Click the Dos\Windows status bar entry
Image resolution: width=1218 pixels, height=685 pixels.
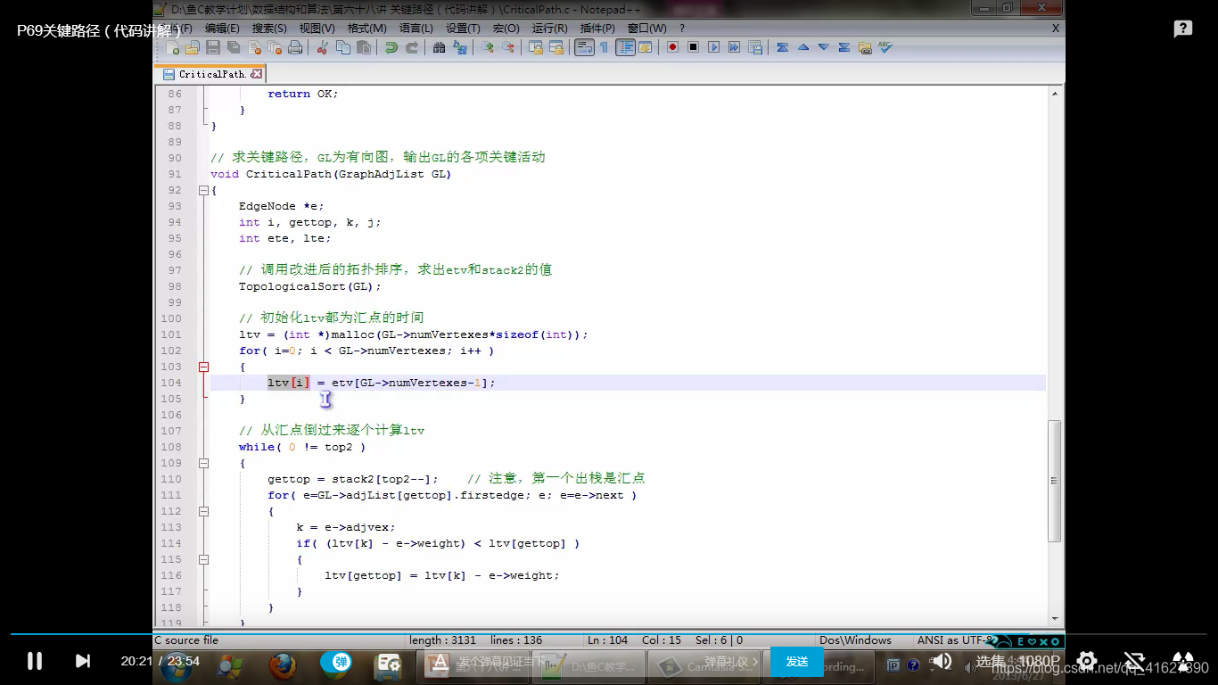pos(856,640)
